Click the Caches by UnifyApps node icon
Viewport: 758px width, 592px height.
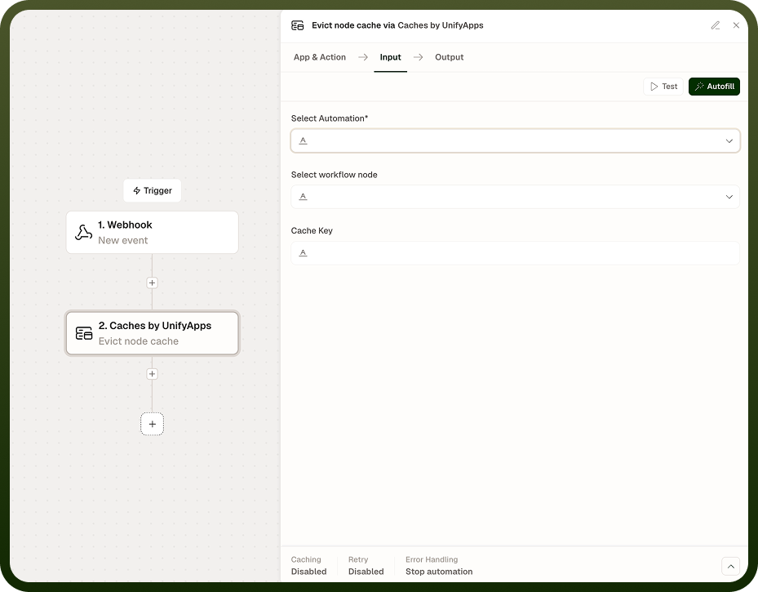[x=84, y=333]
